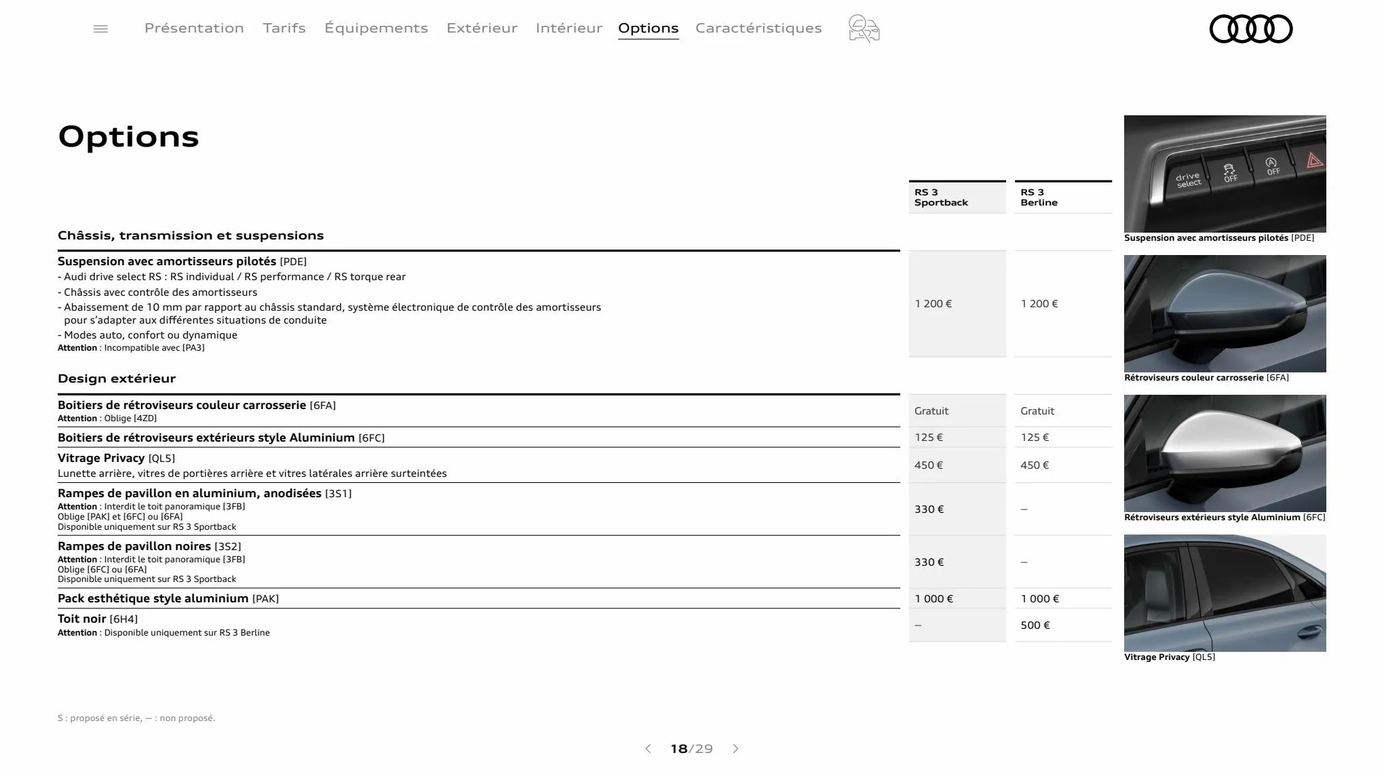This screenshot has height=778, width=1384.
Task: Click the Vitrage Privacy window photo
Action: pos(1225,593)
